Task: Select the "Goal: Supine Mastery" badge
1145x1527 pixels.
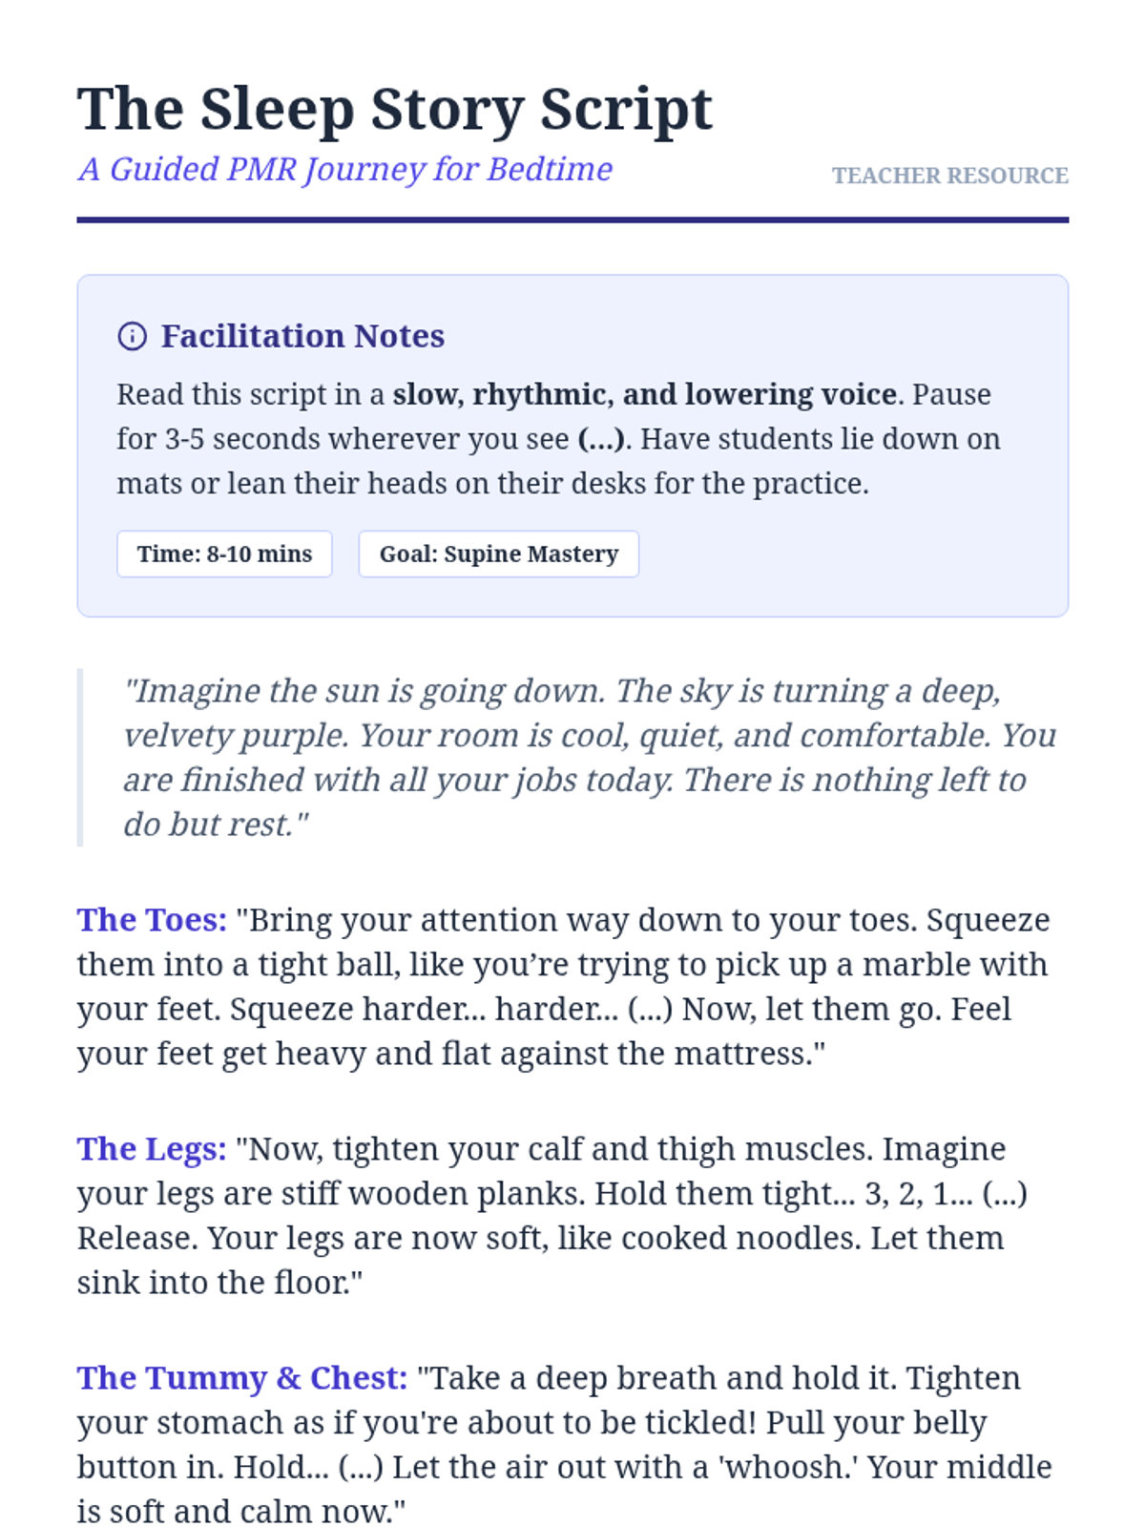Action: [498, 554]
